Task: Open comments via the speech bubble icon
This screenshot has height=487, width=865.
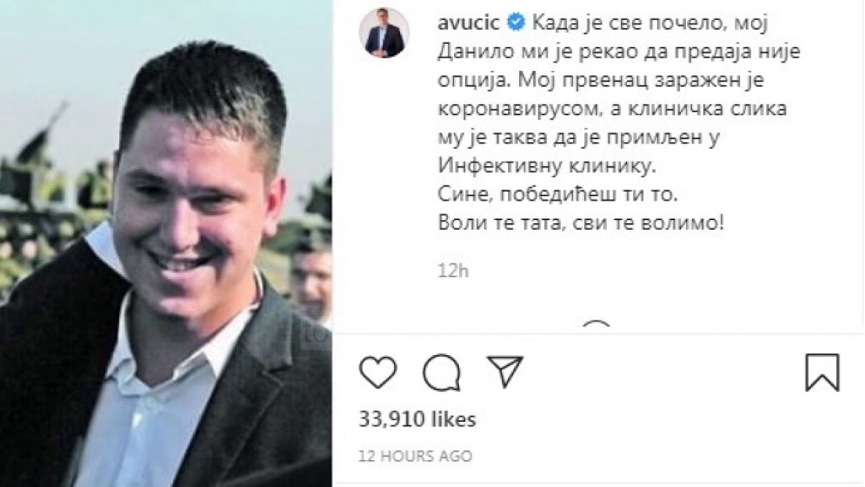Action: tap(442, 372)
